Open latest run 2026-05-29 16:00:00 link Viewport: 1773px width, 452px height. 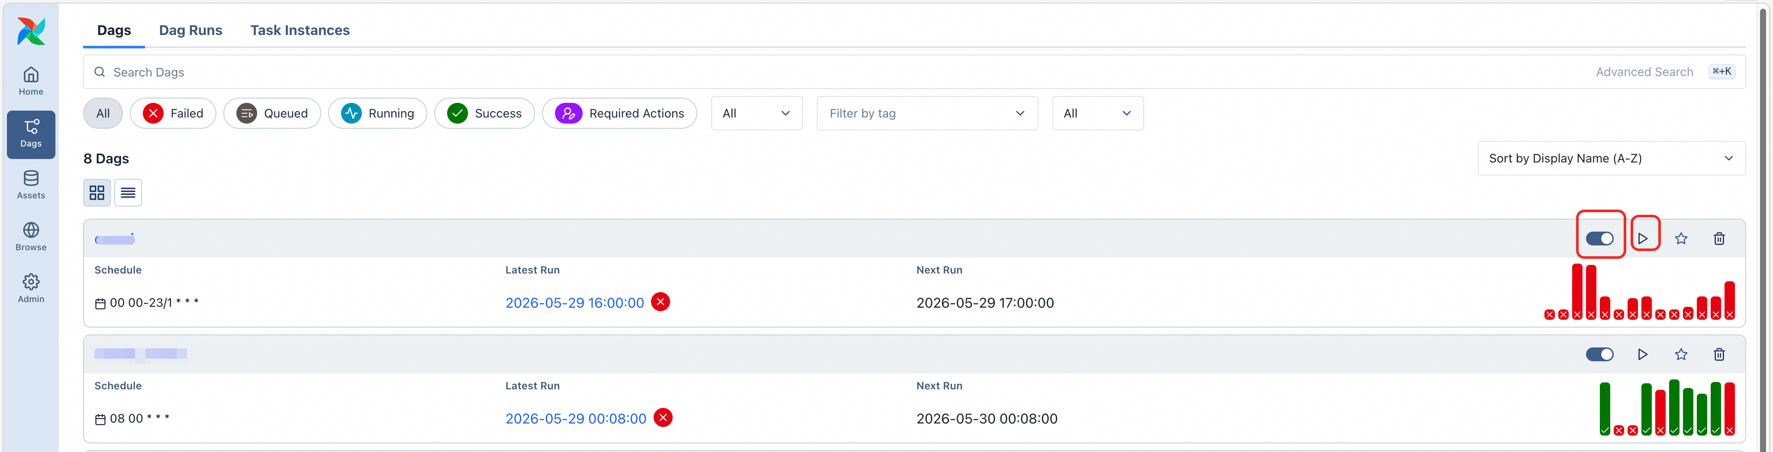(575, 303)
